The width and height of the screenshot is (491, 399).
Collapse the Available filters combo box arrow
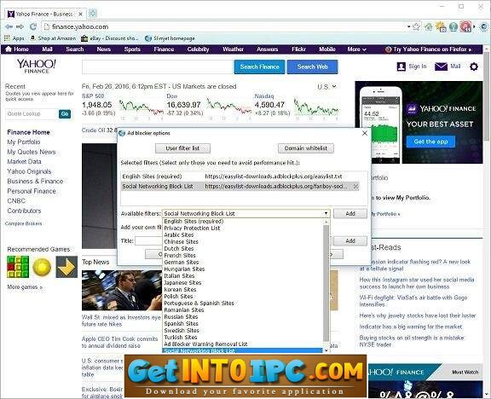click(326, 214)
